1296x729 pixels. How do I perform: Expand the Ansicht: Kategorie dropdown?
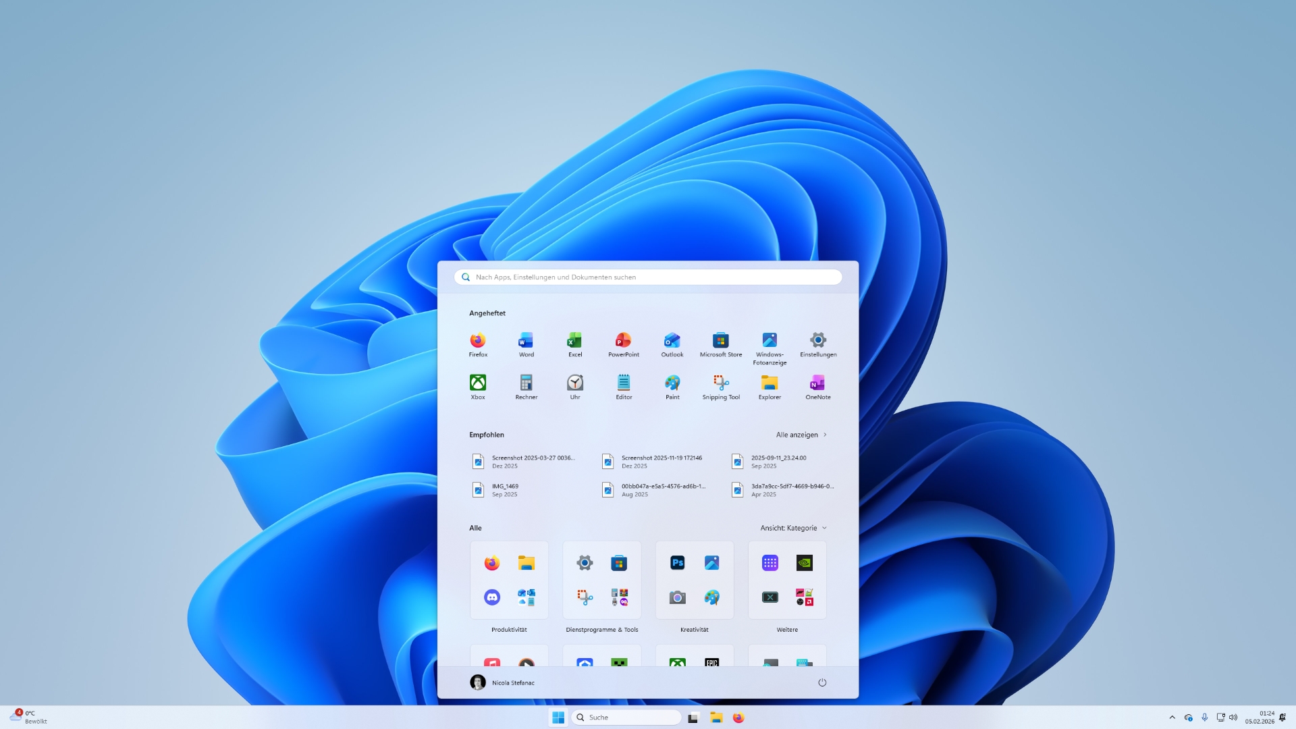click(793, 528)
